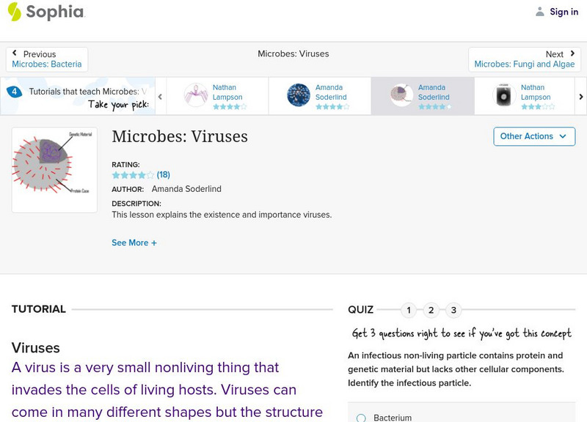The image size is (587, 422).
Task: Open Nathan Lampson's dark microscope tutorial
Action: 525,94
